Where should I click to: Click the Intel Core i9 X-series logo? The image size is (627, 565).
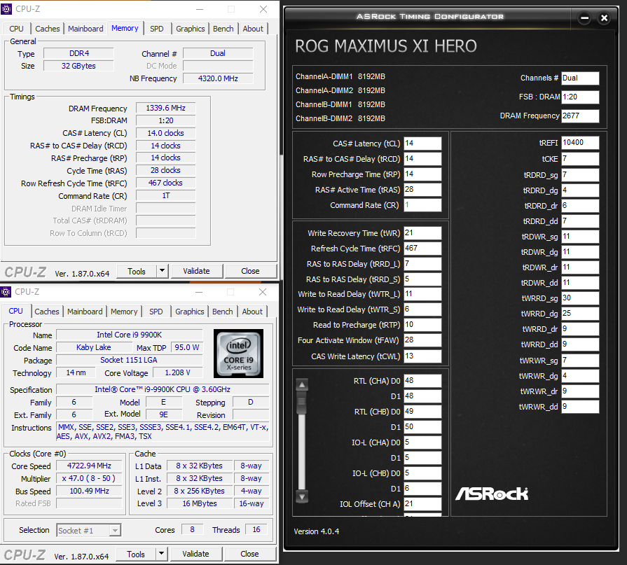tap(238, 354)
